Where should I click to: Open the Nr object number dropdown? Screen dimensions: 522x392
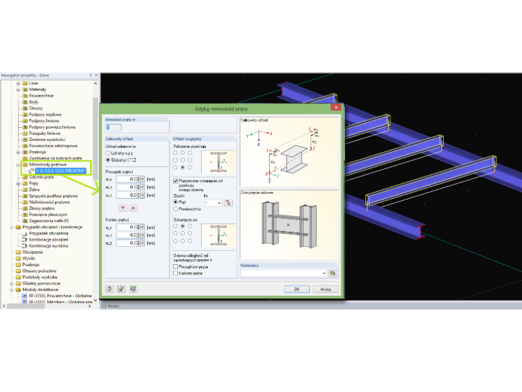coord(219,203)
